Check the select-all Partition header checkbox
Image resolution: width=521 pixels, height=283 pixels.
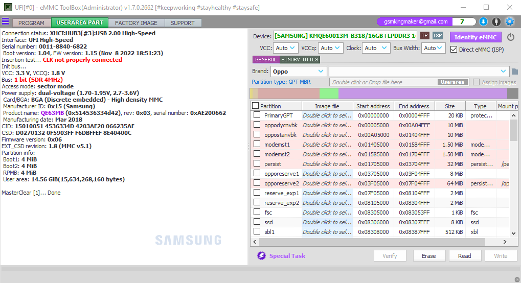[x=256, y=106]
